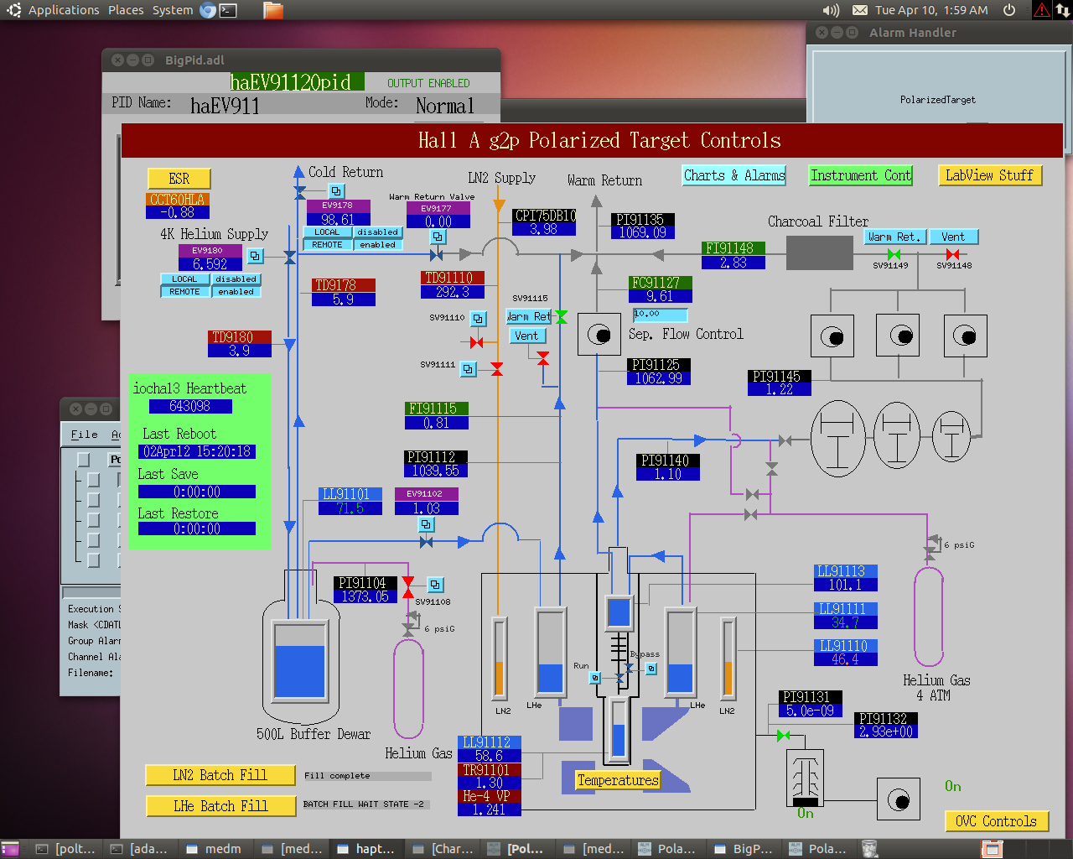Open the Trash icon in bottom panel

pyautogui.click(x=869, y=849)
